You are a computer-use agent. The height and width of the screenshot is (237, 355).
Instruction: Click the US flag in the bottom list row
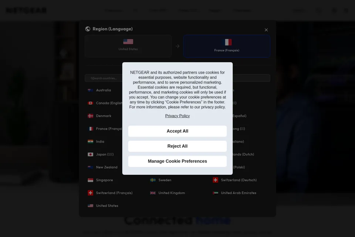click(90, 206)
